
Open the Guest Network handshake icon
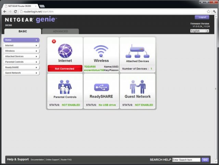click(x=138, y=87)
